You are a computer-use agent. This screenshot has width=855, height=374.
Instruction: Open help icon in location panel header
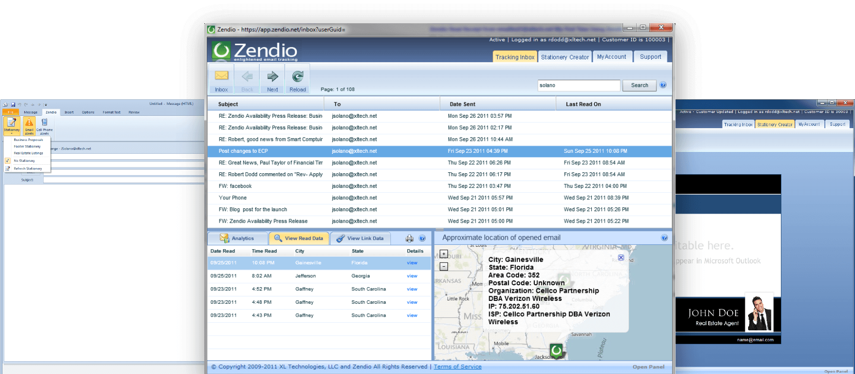(x=665, y=238)
